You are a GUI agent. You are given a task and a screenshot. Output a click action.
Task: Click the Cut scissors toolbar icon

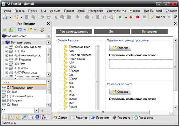[56, 17]
